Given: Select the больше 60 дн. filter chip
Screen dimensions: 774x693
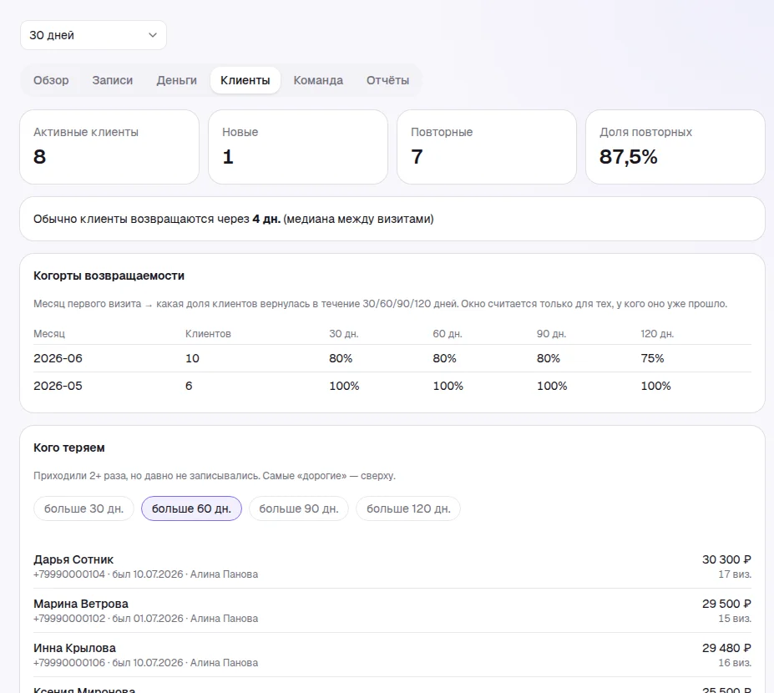Looking at the screenshot, I should [191, 508].
